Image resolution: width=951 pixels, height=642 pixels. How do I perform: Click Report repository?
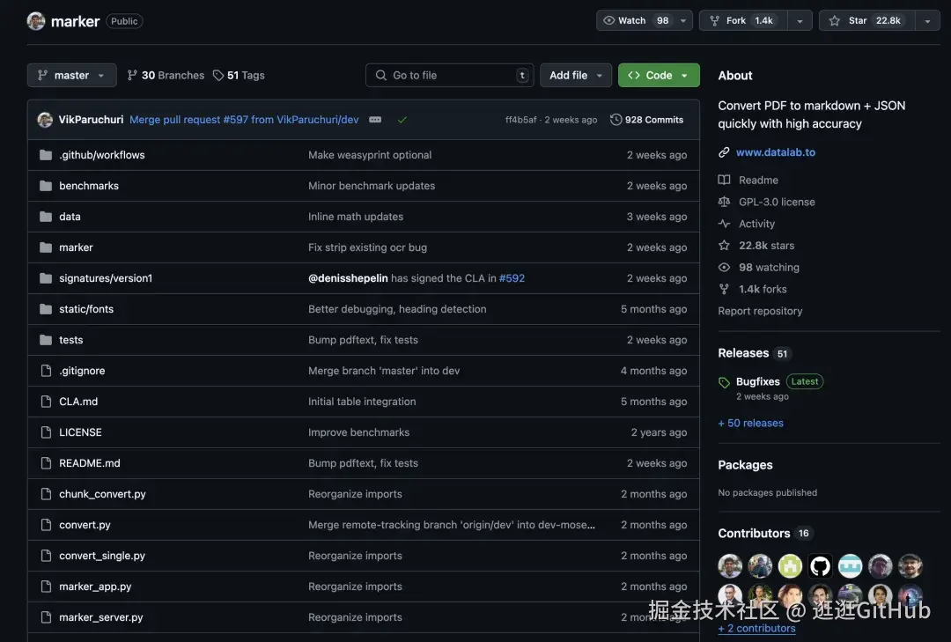(x=760, y=311)
